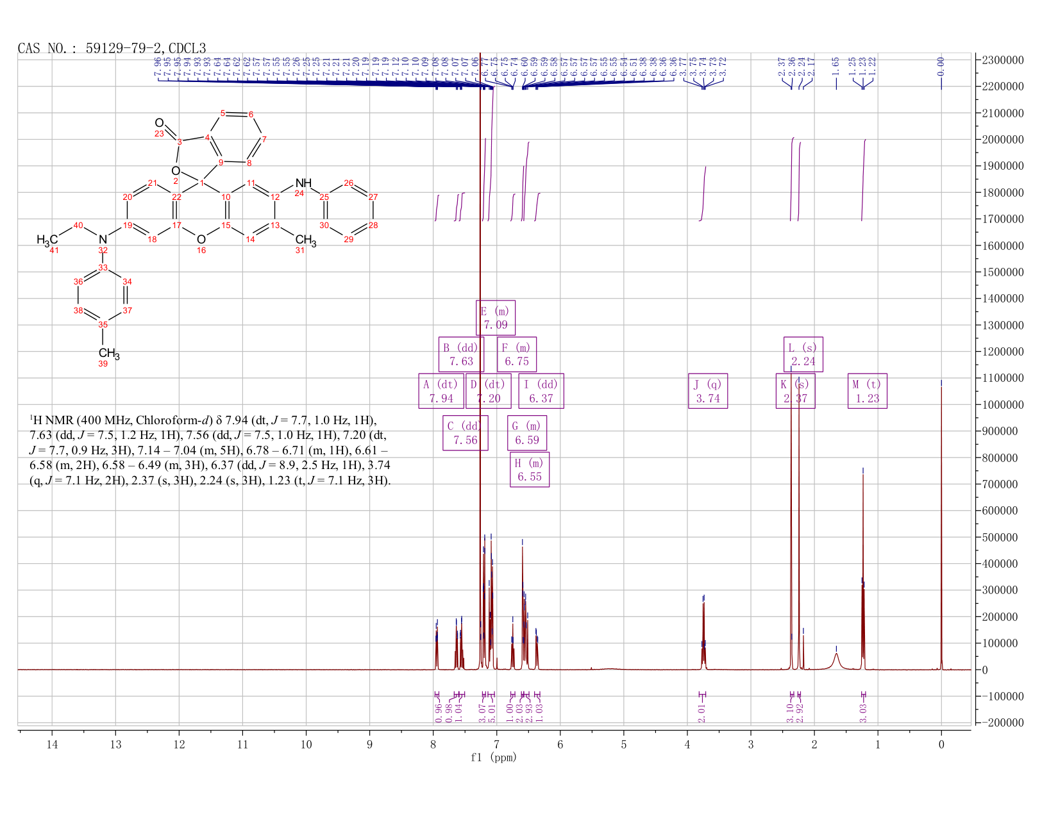Image resolution: width=1058 pixels, height=817 pixels.
Task: Click the 1H NMR data text block
Action: (210, 450)
